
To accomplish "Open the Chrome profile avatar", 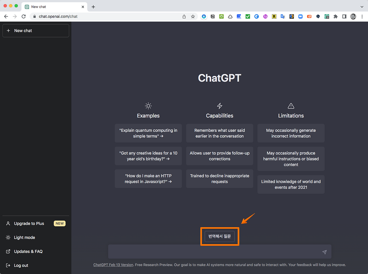I will coord(353,16).
